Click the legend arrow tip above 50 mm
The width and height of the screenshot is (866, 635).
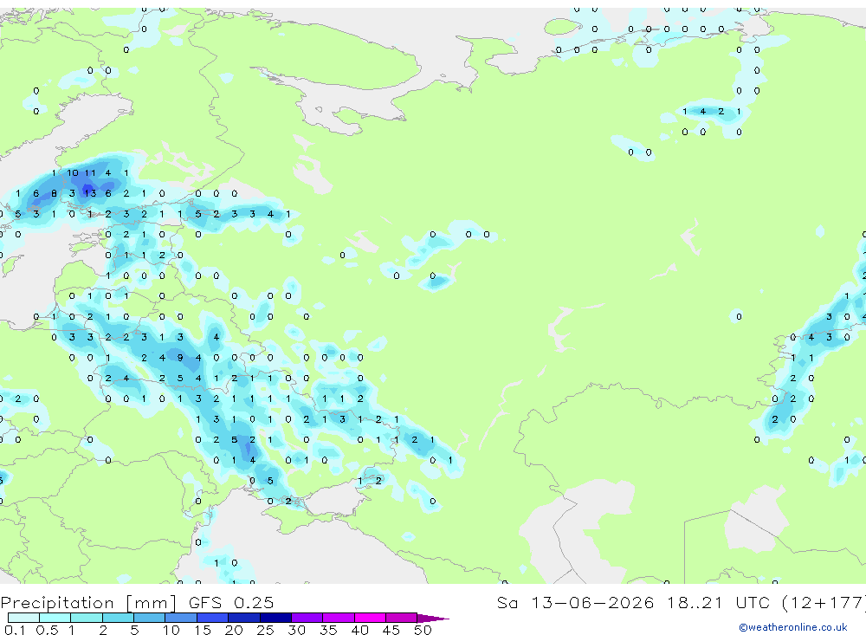434,618
